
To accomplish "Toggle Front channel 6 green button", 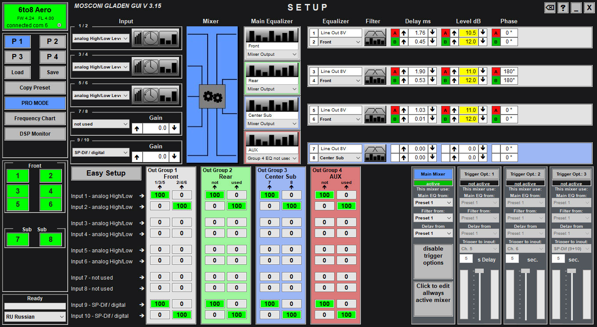I will pyautogui.click(x=50, y=204).
